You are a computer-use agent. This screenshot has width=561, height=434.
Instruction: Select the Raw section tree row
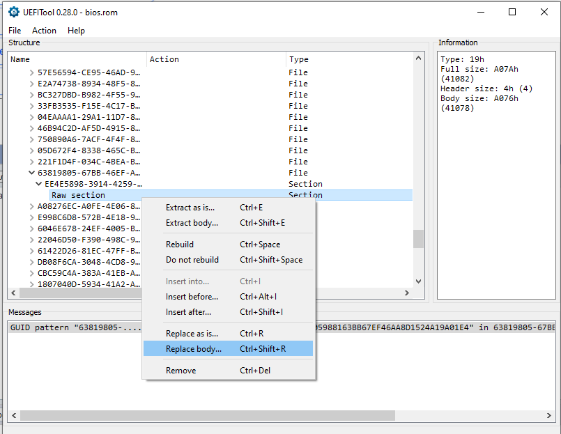tap(231, 195)
